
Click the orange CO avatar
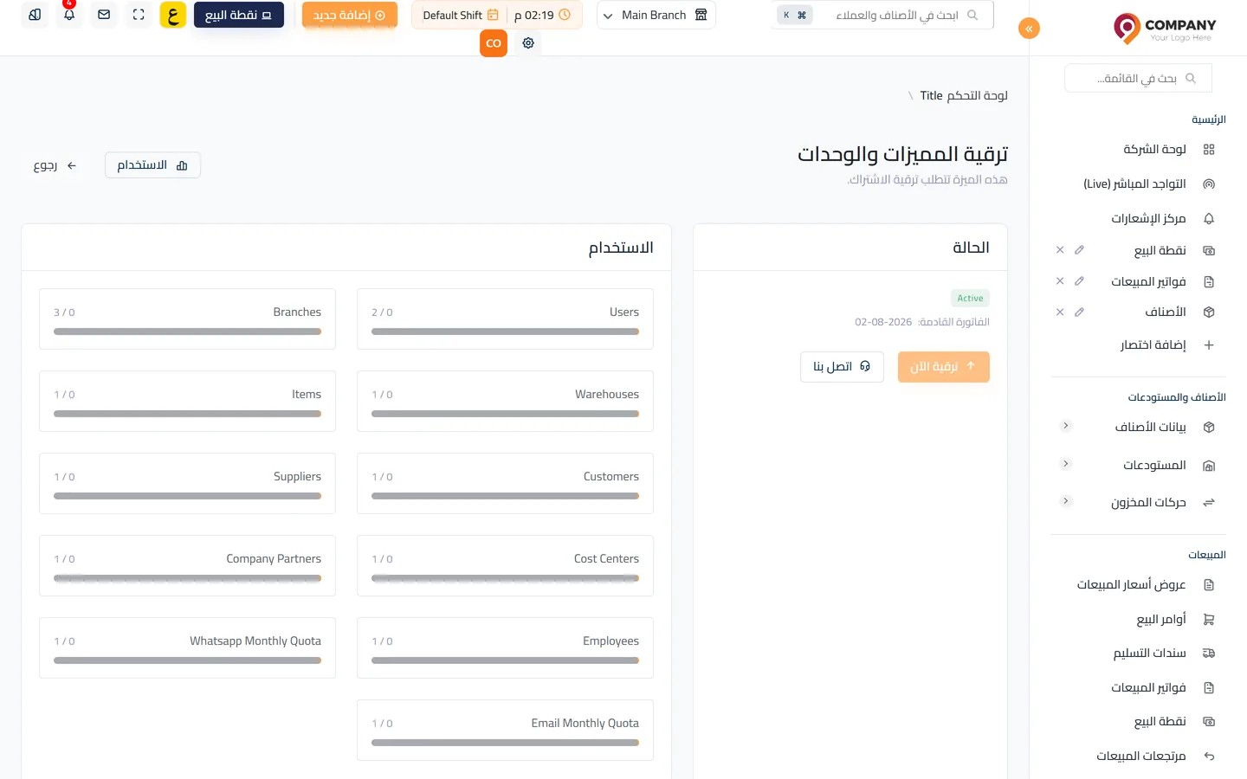494,43
